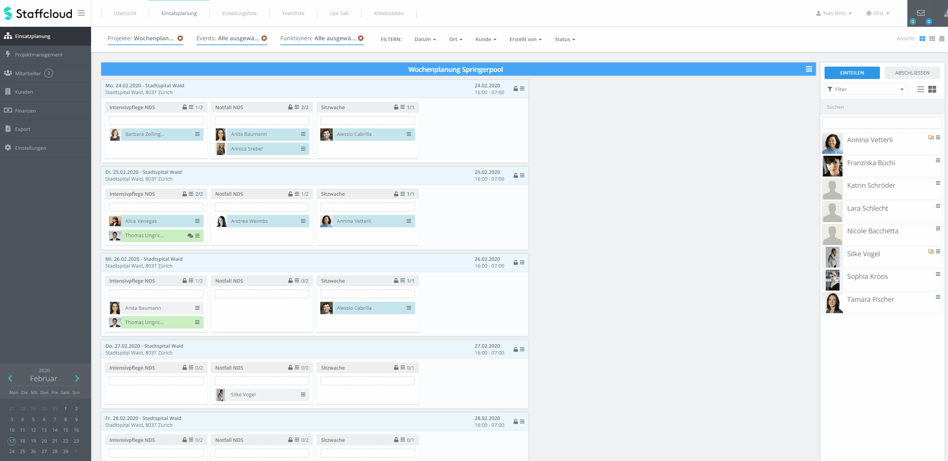Open the employee Filter combo box
The height and width of the screenshot is (461, 948).
coord(866,89)
